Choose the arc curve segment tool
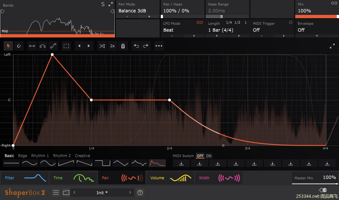Screen dimensions: 339x200 (x=43, y=46)
